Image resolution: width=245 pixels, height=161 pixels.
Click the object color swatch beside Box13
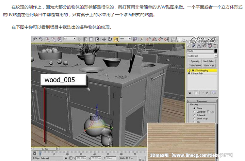coord(216,51)
